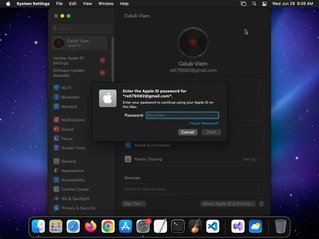Click Stage Manager icon in menu bar
Viewport: 319px width, 239px height.
244,4
